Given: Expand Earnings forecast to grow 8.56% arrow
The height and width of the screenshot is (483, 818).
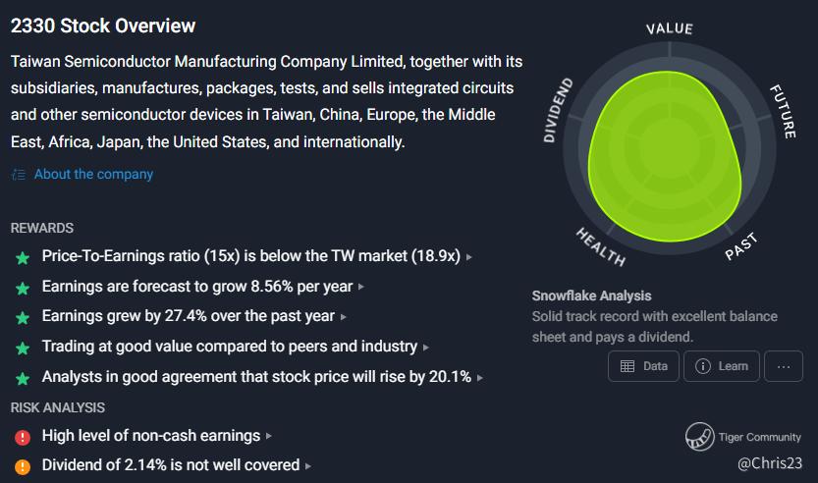Looking at the screenshot, I should (x=362, y=288).
